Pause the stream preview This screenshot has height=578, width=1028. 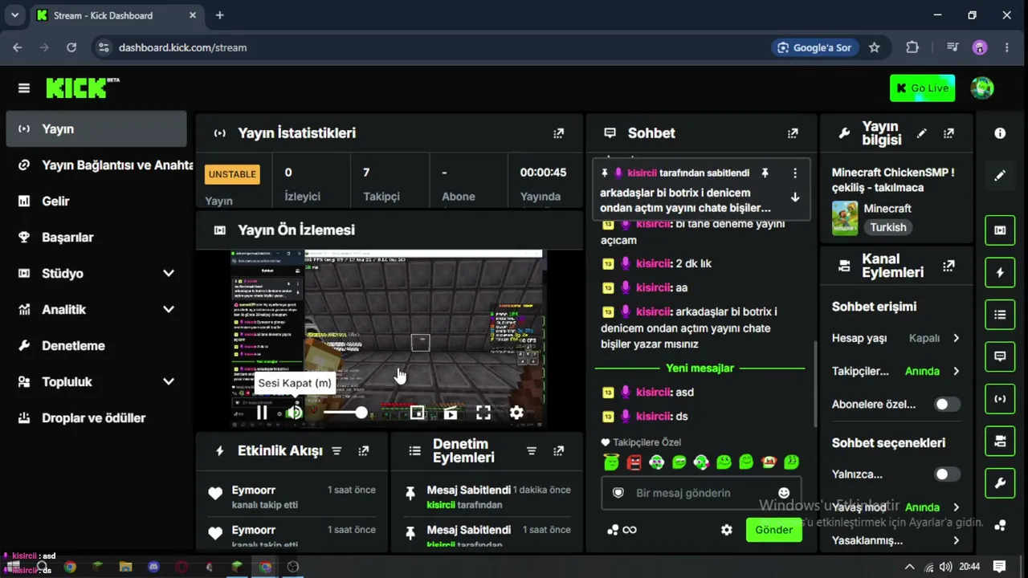262,413
